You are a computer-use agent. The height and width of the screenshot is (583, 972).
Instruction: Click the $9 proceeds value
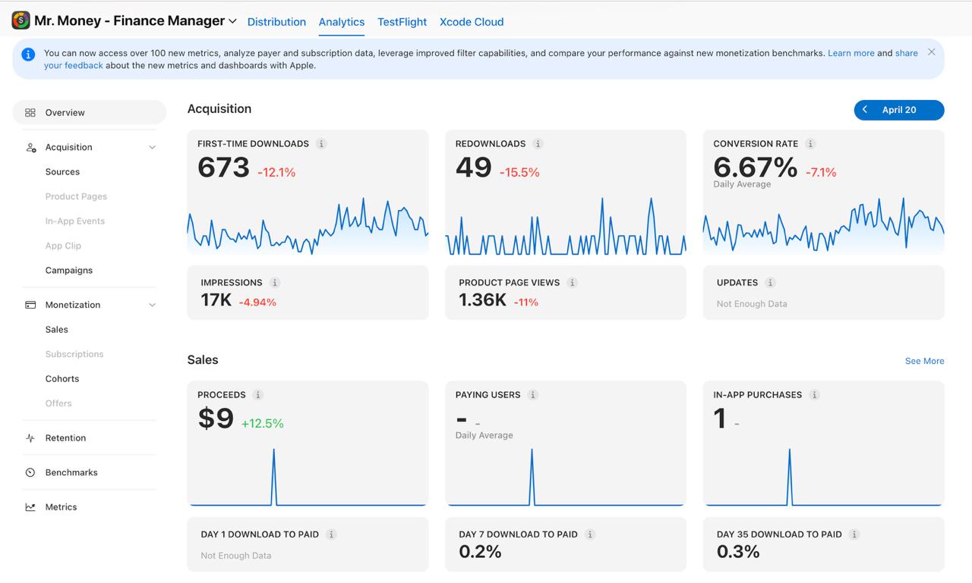point(216,418)
